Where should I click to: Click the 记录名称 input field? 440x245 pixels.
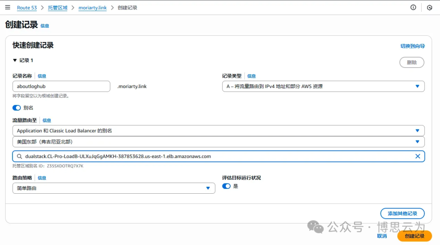click(61, 86)
